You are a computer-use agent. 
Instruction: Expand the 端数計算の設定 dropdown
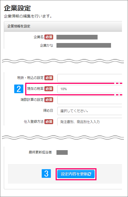point(90,100)
